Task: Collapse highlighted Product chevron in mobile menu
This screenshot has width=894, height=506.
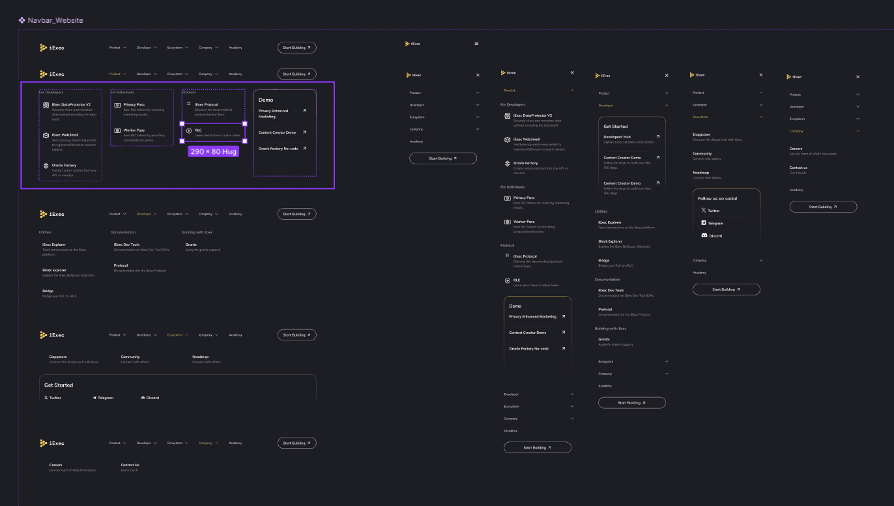Action: click(x=572, y=91)
